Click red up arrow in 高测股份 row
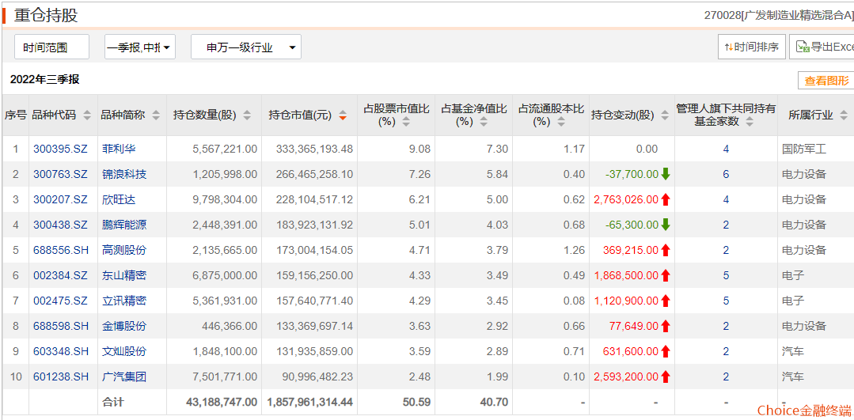854x420 pixels. 666,250
